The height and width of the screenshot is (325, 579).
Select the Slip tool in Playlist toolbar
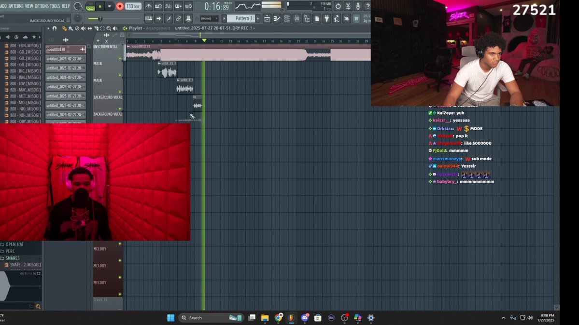90,28
